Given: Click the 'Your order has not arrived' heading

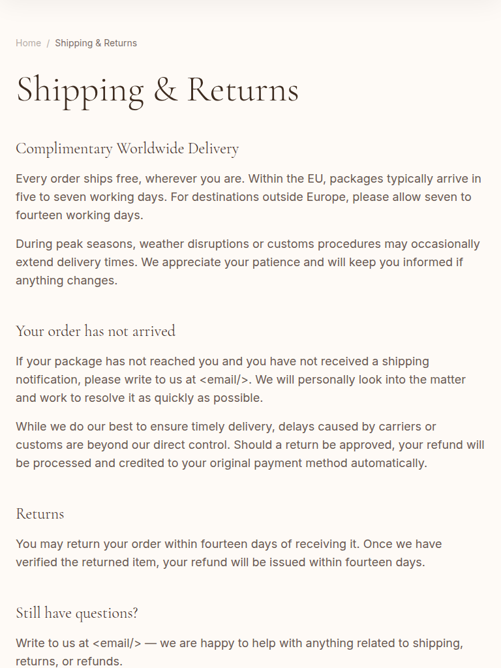Looking at the screenshot, I should pos(95,331).
